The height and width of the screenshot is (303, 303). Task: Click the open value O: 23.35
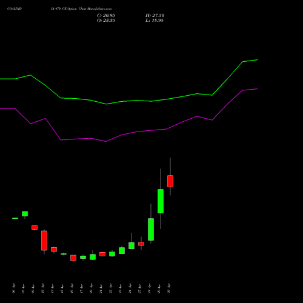(x=106, y=21)
